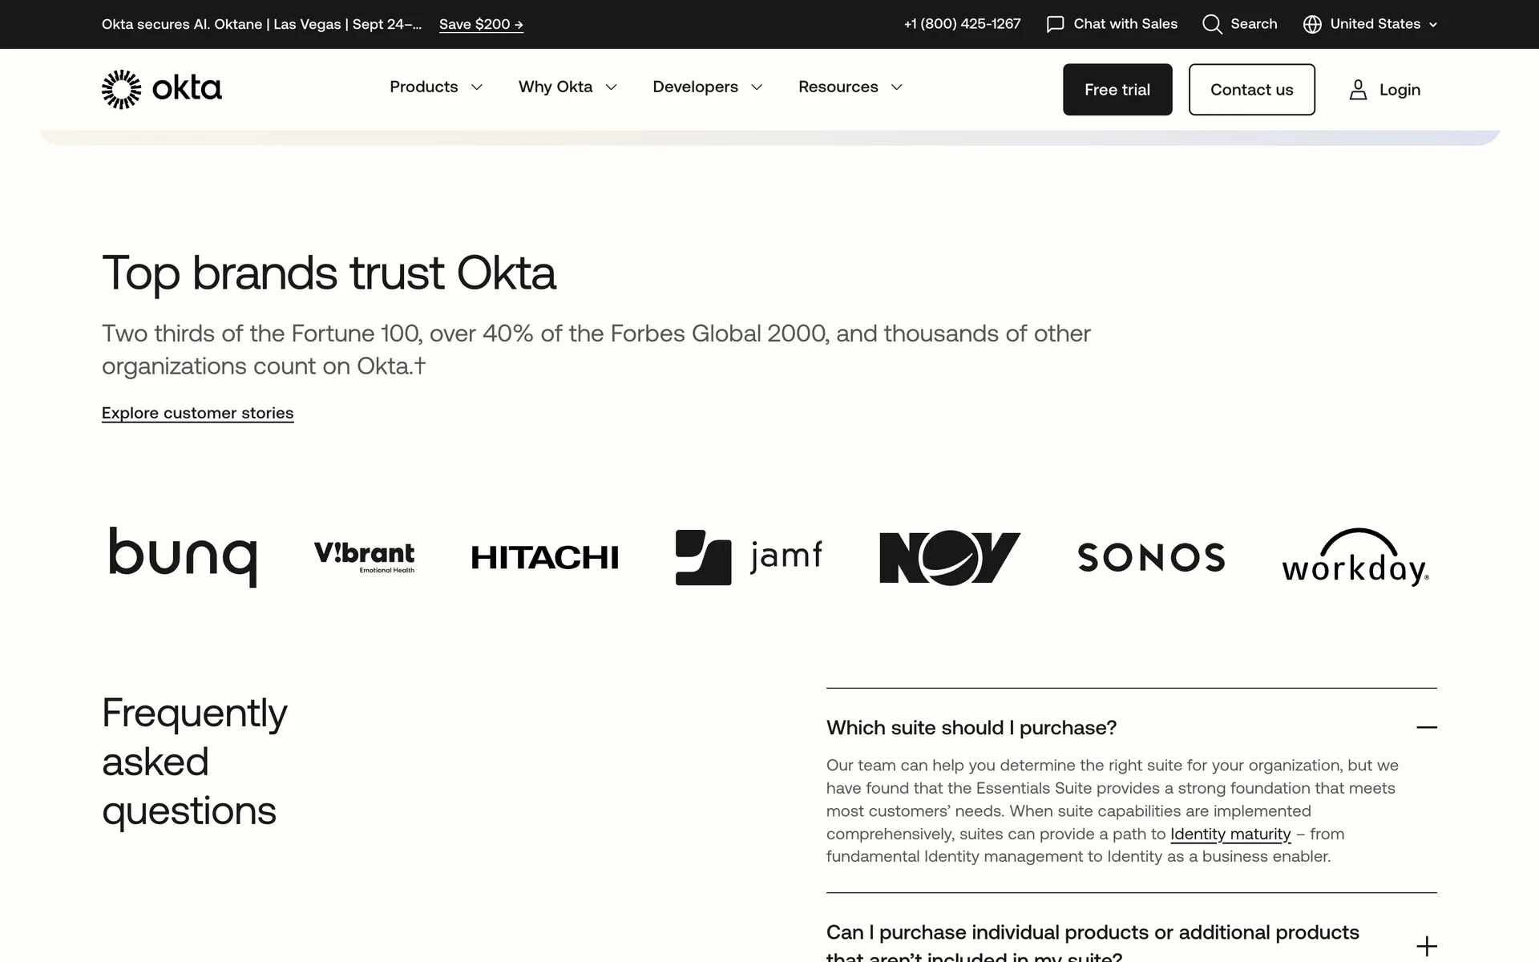Click the Sonos brand logo
The height and width of the screenshot is (962, 1539).
coord(1151,557)
